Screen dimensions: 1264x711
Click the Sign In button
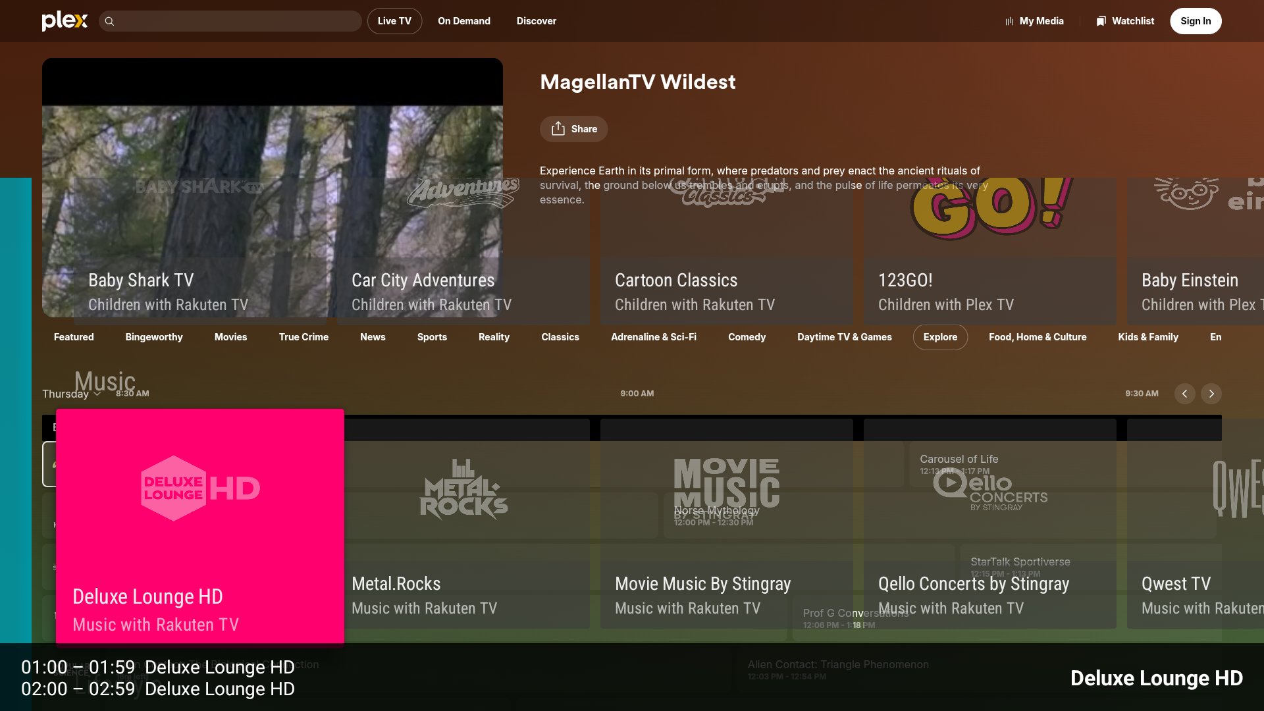point(1196,21)
